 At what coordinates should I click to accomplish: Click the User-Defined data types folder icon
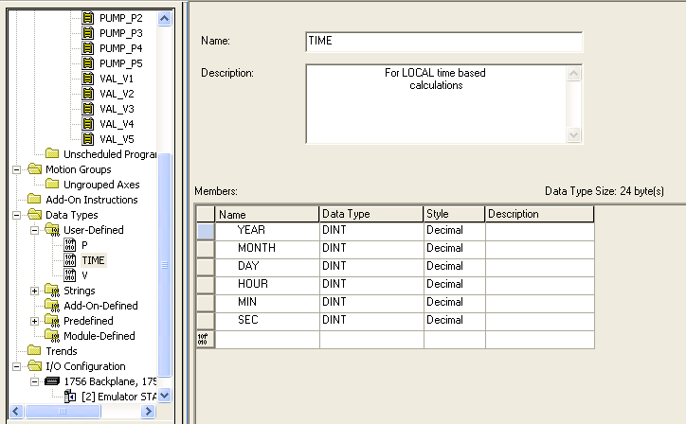pyautogui.click(x=52, y=229)
